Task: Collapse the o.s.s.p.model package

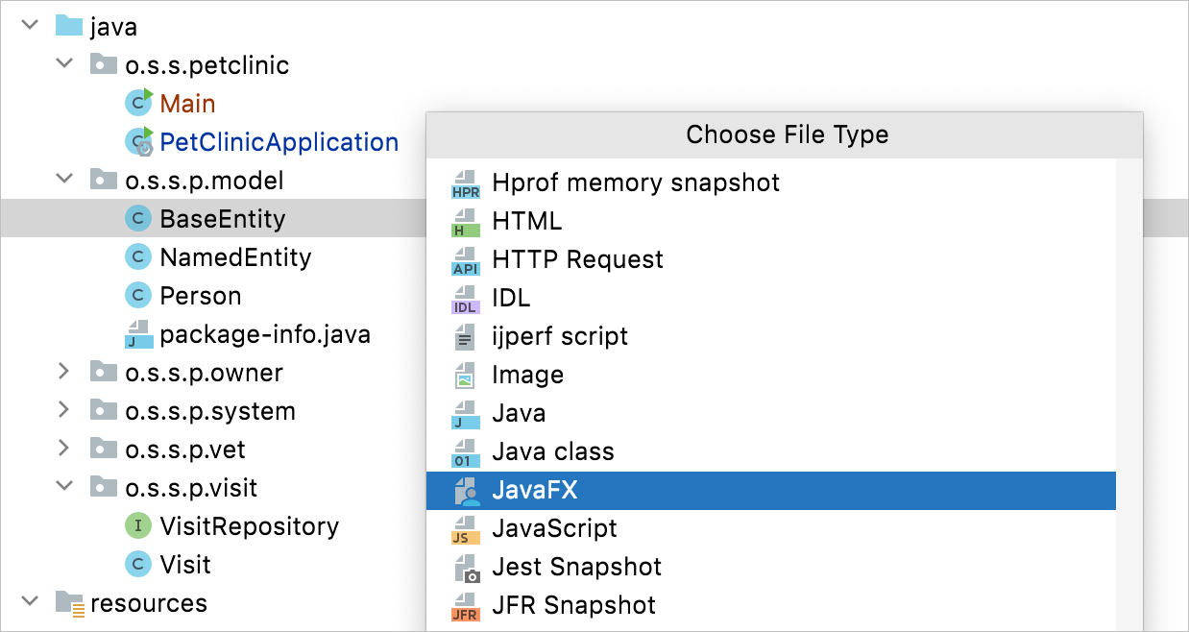Action: coord(63,180)
